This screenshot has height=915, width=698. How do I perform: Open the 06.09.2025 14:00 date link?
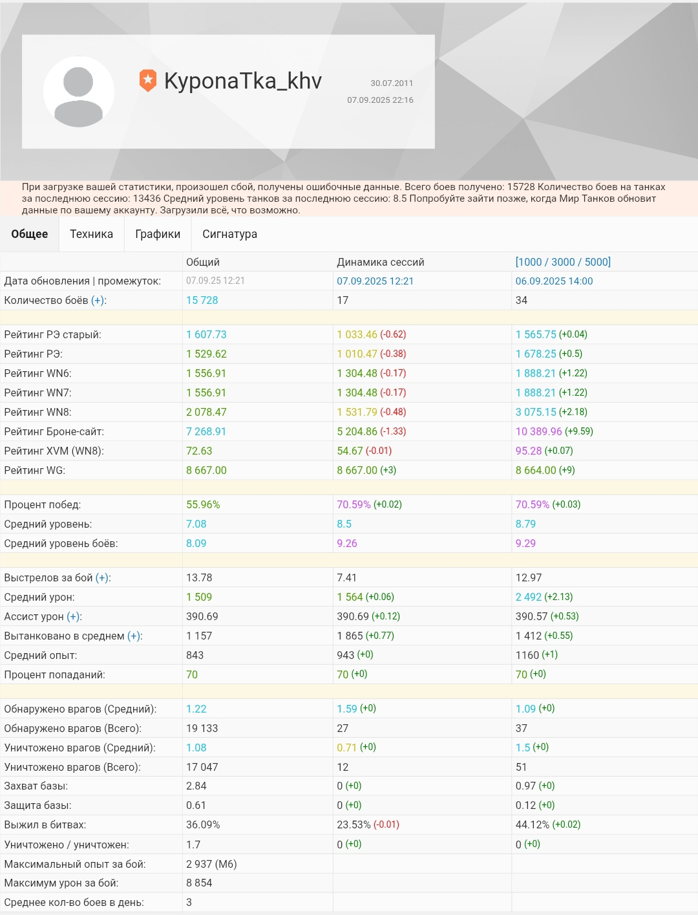(554, 281)
